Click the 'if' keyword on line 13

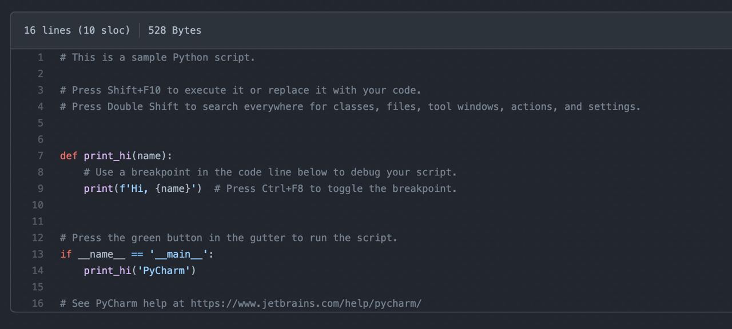tap(66, 254)
